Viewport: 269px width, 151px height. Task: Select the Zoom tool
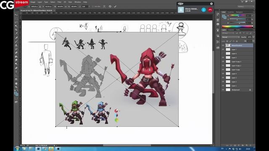coord(16,87)
